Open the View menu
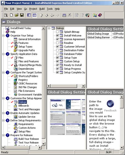Image resolution: width=125 pixels, height=155 pixels. point(19,9)
